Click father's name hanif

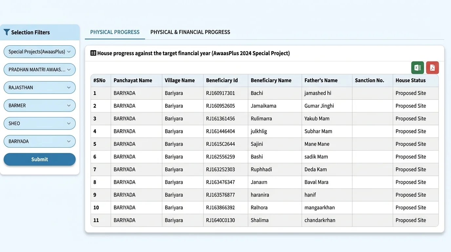(310, 195)
